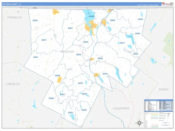
Task: Select ZIP code label 05872
Action: (x=122, y=43)
